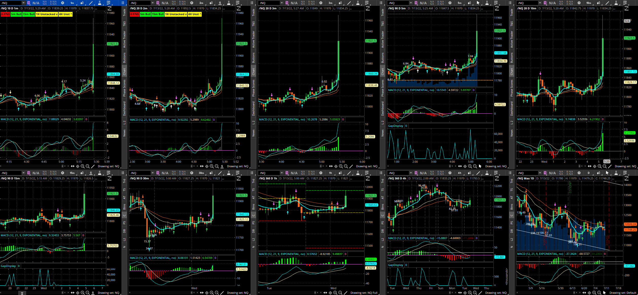The image size is (638, 295).
Task: Toggle Active Trader panel on the 2m chart
Action: click(253, 39)
